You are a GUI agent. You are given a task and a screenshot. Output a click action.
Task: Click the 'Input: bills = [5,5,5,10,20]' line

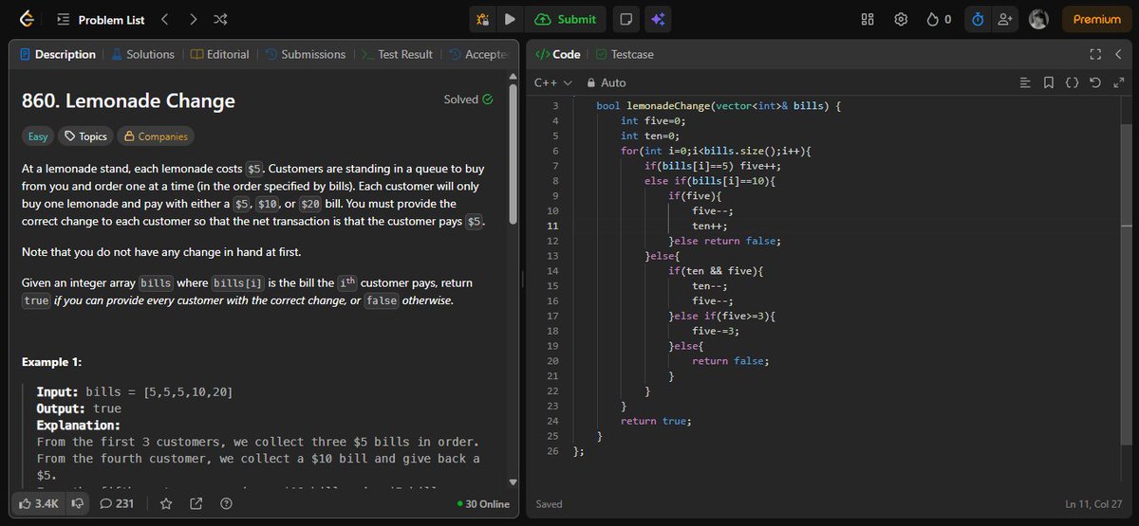pos(135,392)
